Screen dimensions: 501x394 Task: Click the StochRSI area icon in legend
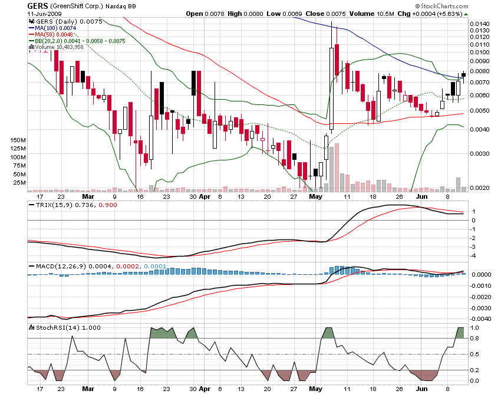click(31, 327)
